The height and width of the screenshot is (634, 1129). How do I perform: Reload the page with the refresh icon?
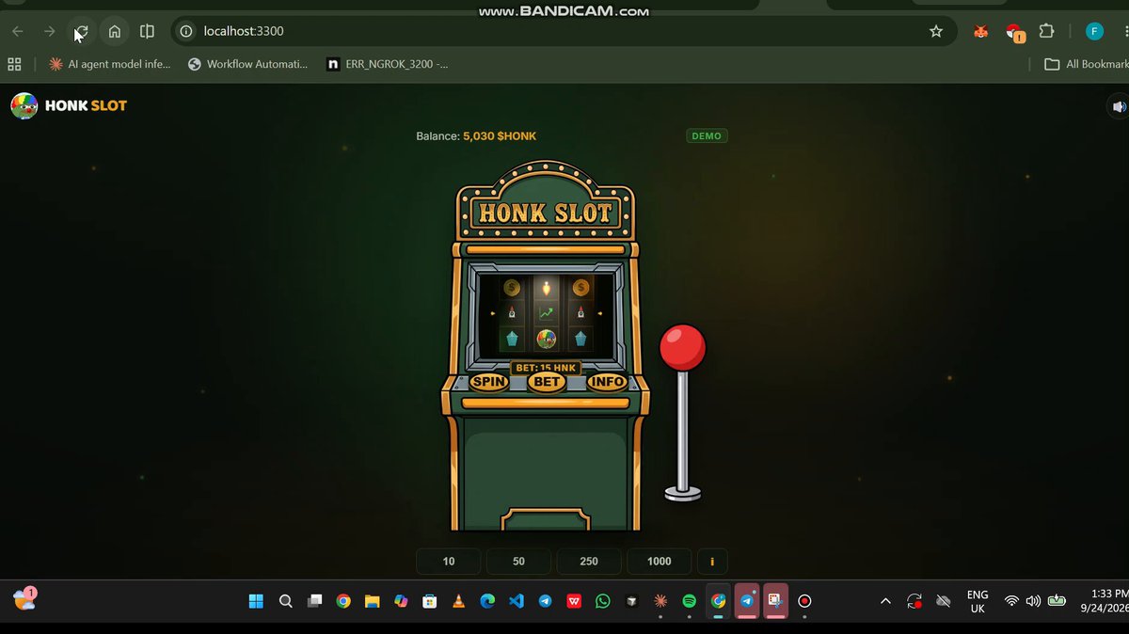(81, 31)
